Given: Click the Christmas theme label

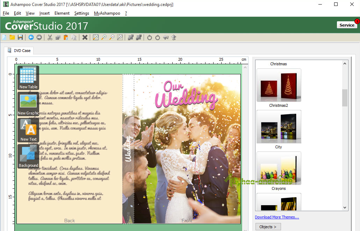Looking at the screenshot, I should pos(279,64).
